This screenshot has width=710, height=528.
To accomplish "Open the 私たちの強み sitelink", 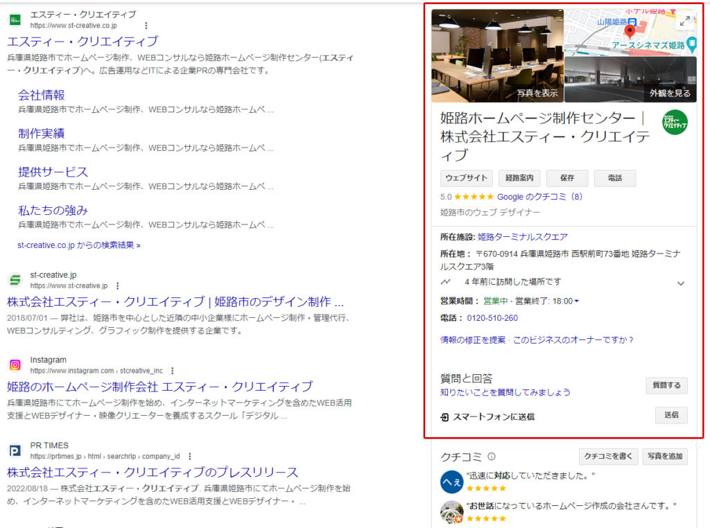I will (x=53, y=211).
